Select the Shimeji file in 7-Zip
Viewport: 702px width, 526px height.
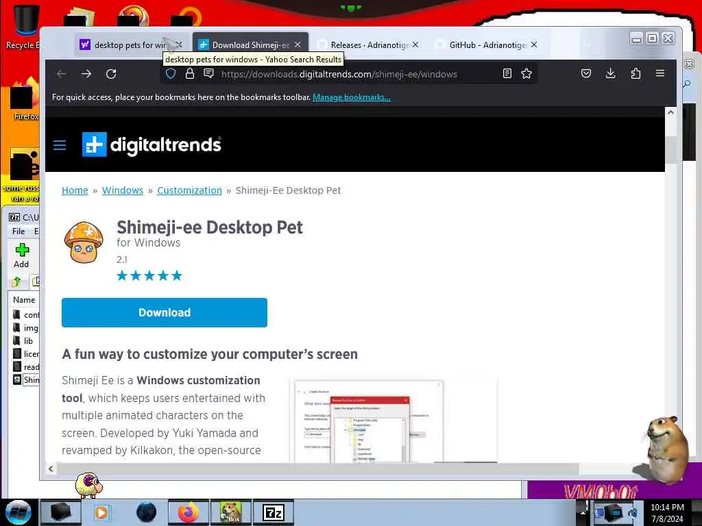pyautogui.click(x=25, y=379)
